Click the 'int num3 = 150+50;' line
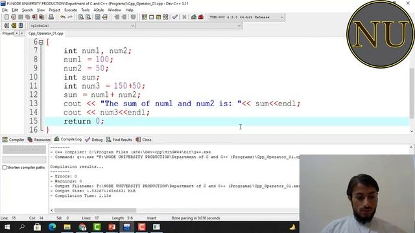 pos(104,86)
